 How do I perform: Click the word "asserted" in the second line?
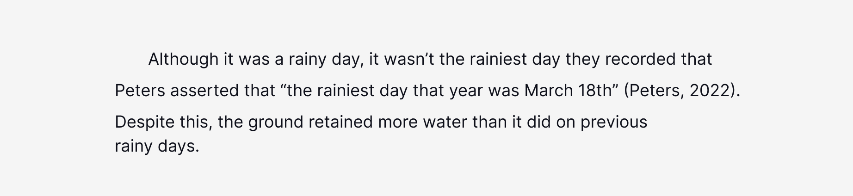pyautogui.click(x=204, y=91)
